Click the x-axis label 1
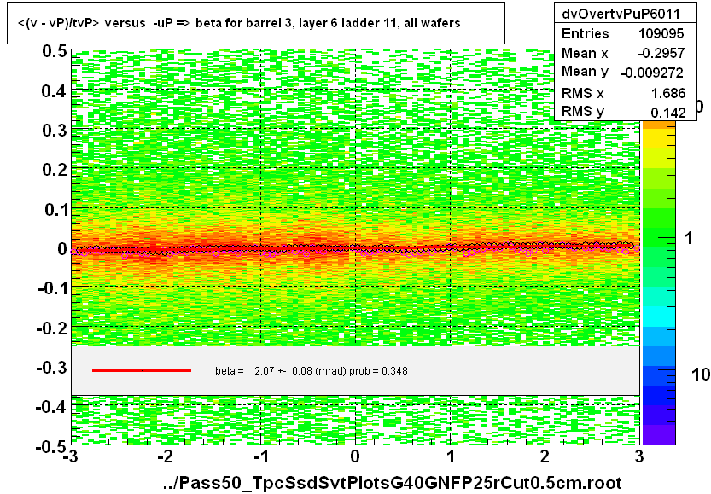Screen dimensions: 711x494 click(451, 456)
